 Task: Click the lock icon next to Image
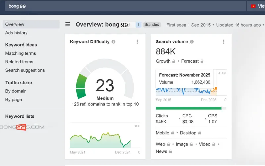click(191, 144)
